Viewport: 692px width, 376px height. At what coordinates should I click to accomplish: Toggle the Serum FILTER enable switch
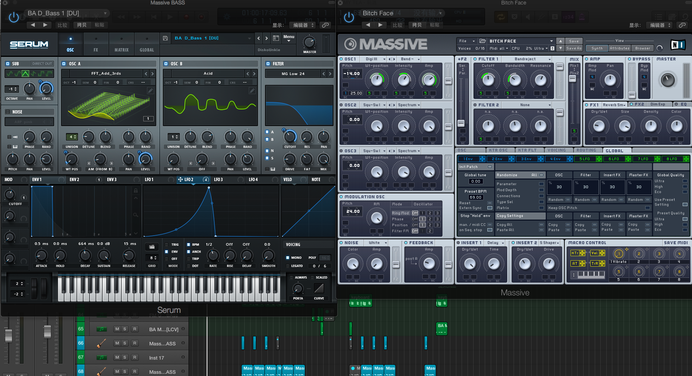pos(268,64)
